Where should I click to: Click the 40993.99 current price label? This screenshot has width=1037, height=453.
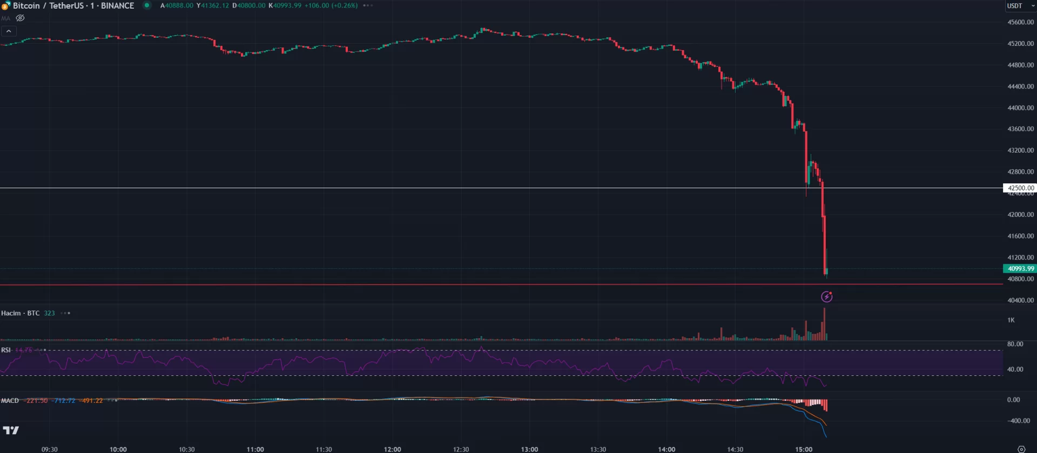[1020, 269]
